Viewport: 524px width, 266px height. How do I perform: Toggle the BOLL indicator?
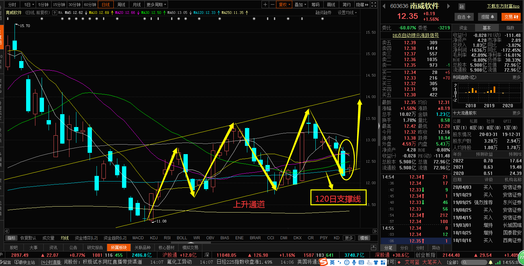(182, 238)
